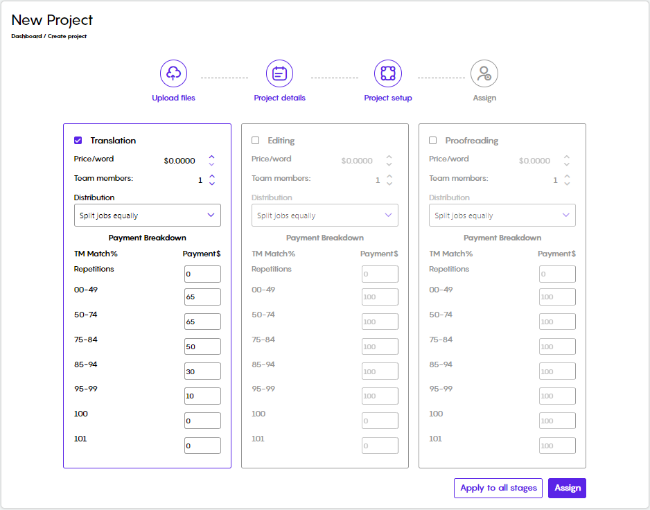Decrease Translation team members count
This screenshot has height=510, width=650.
pyautogui.click(x=212, y=184)
